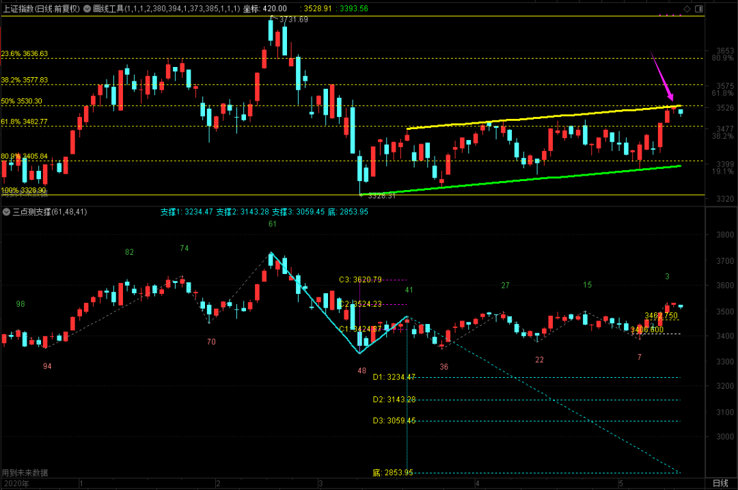Viewport: 738px width, 490px height.
Task: Click the 坐标: 420.00 readout
Action: (x=265, y=8)
